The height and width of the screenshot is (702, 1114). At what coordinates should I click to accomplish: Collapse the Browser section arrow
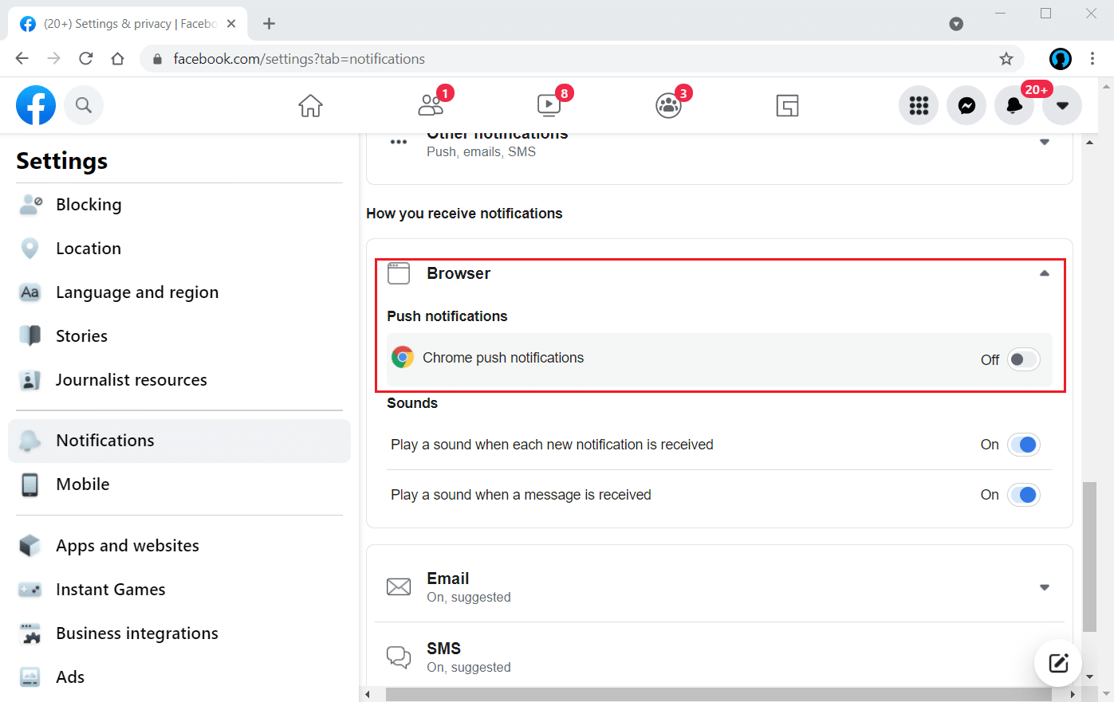coord(1044,273)
